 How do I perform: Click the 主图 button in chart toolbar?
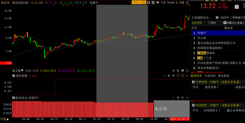pyautogui.click(x=163, y=2)
